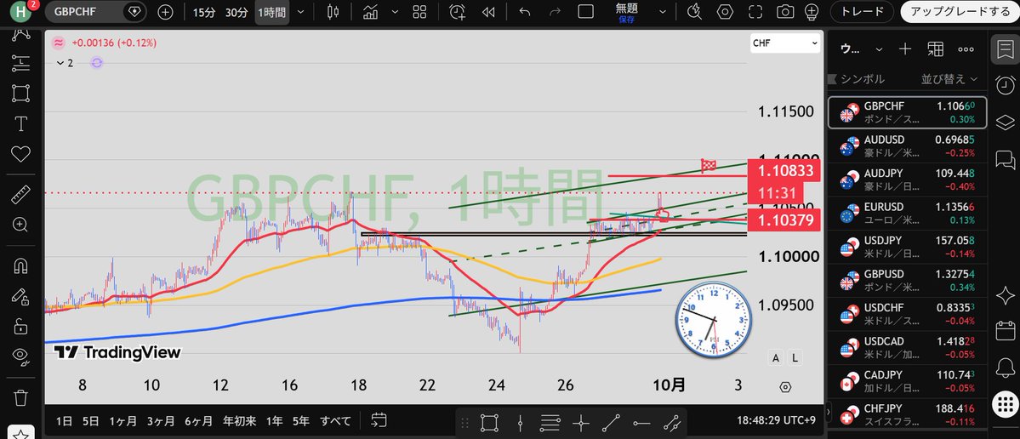Image resolution: width=1020 pixels, height=439 pixels.
Task: Open the indicator templates grid icon
Action: (x=419, y=12)
